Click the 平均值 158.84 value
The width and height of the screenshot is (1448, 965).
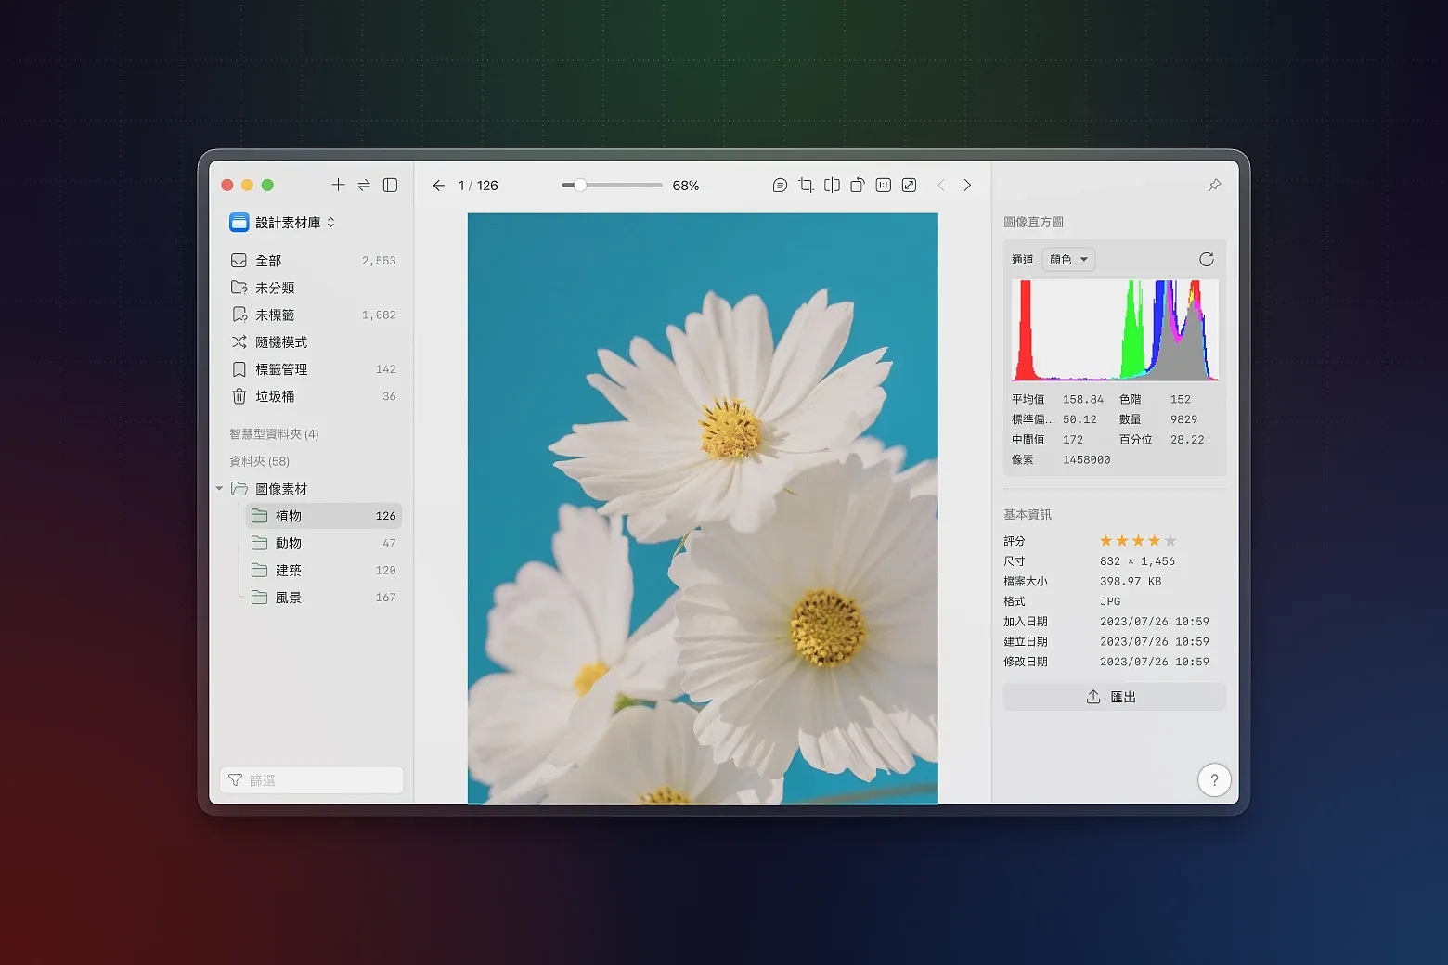pyautogui.click(x=1083, y=400)
